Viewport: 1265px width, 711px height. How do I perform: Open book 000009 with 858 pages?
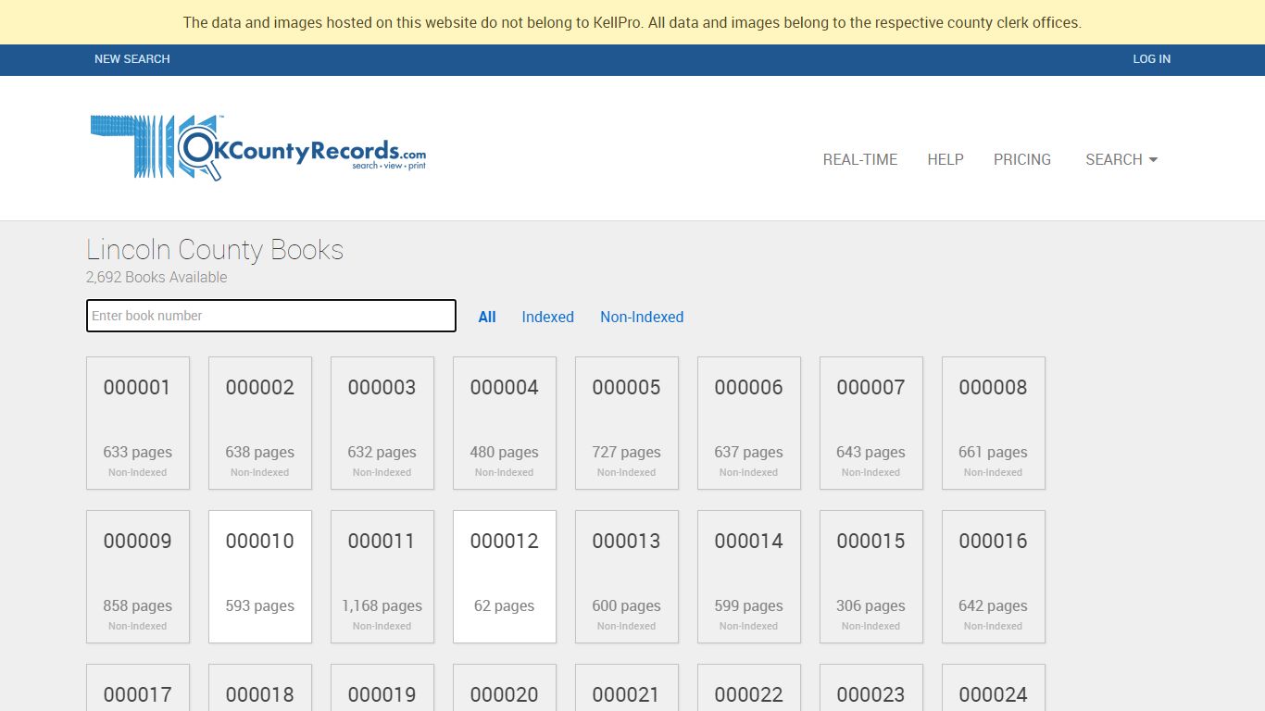[138, 577]
